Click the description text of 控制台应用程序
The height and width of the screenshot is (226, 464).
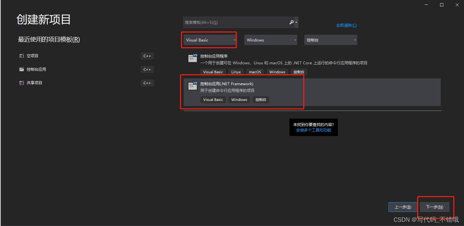(x=284, y=63)
